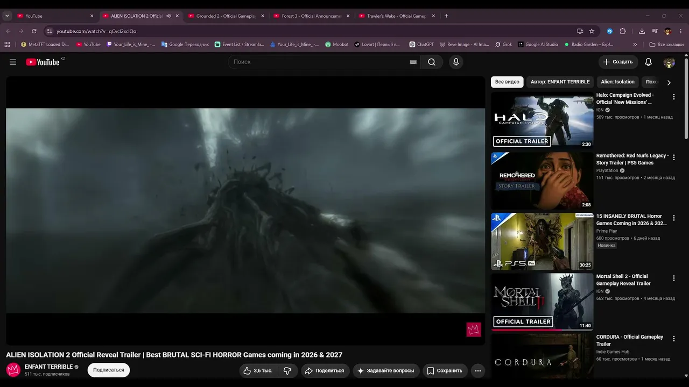
Task: Save video with 'Сохранить' button
Action: pos(445,370)
